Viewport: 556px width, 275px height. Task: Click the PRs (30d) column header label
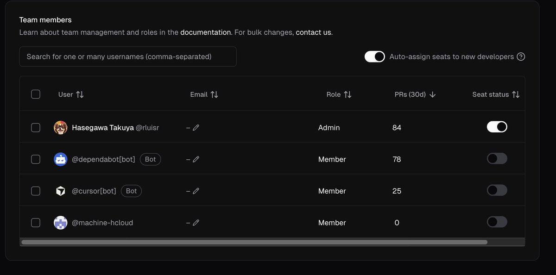[x=410, y=94]
